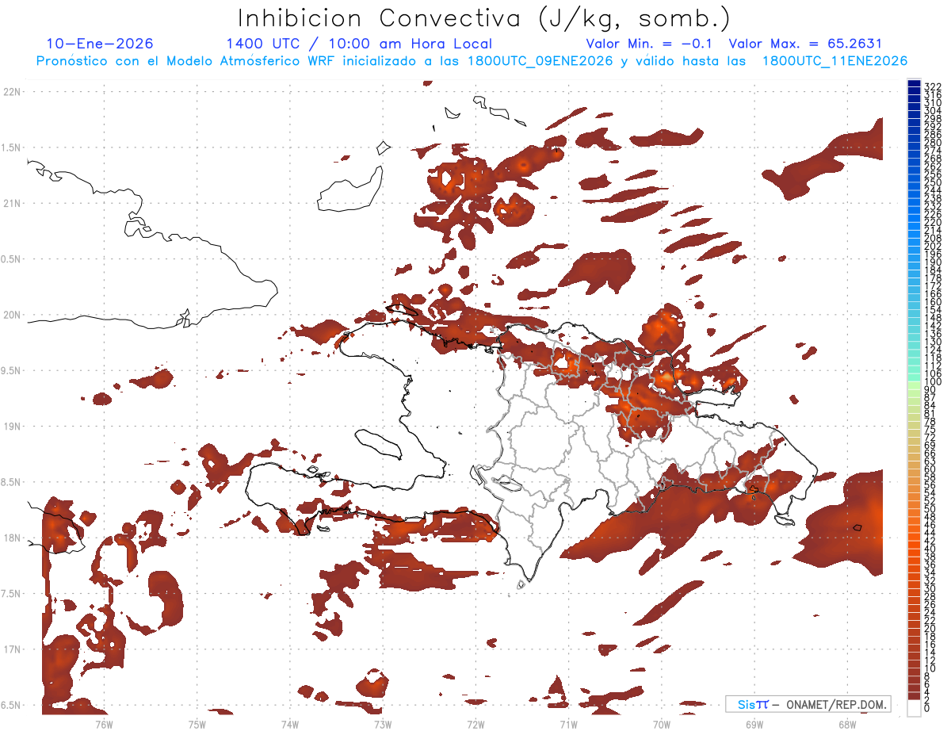Screen dimensions: 951x735
Task: Click the '20' value on the color scale
Action: [930, 628]
